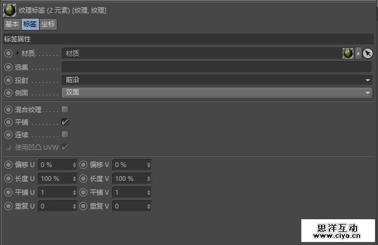Enable the 混合纹理 checkbox

click(65, 110)
